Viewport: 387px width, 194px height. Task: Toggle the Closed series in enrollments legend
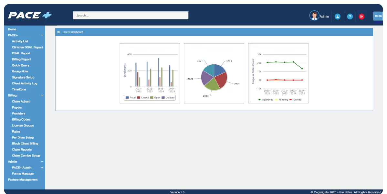coord(143,97)
